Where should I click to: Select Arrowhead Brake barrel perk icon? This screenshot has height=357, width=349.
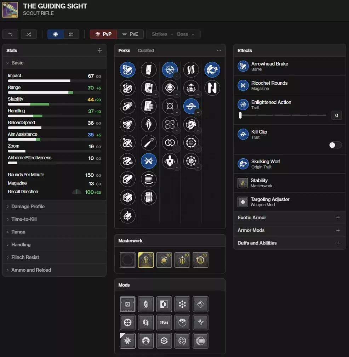[127, 70]
